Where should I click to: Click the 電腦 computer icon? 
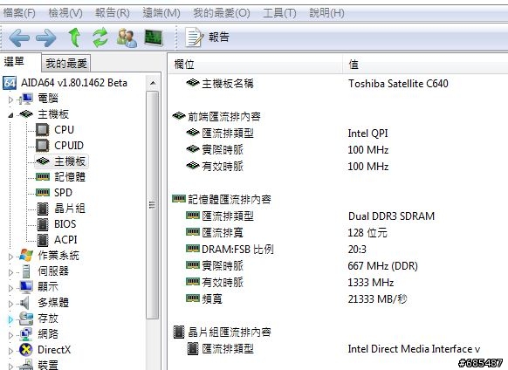click(x=26, y=99)
